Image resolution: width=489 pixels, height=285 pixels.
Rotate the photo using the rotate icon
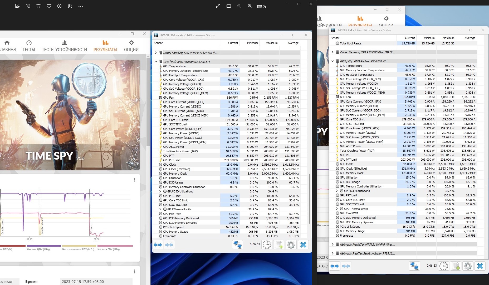click(x=28, y=6)
